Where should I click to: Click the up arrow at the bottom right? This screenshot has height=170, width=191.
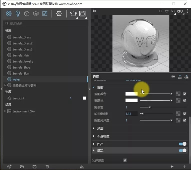point(185,166)
